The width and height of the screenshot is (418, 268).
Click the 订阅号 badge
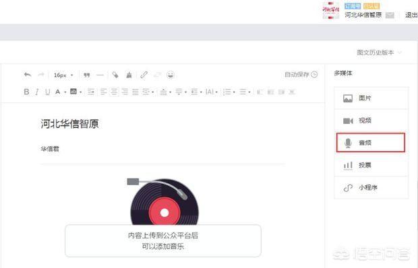click(x=353, y=6)
